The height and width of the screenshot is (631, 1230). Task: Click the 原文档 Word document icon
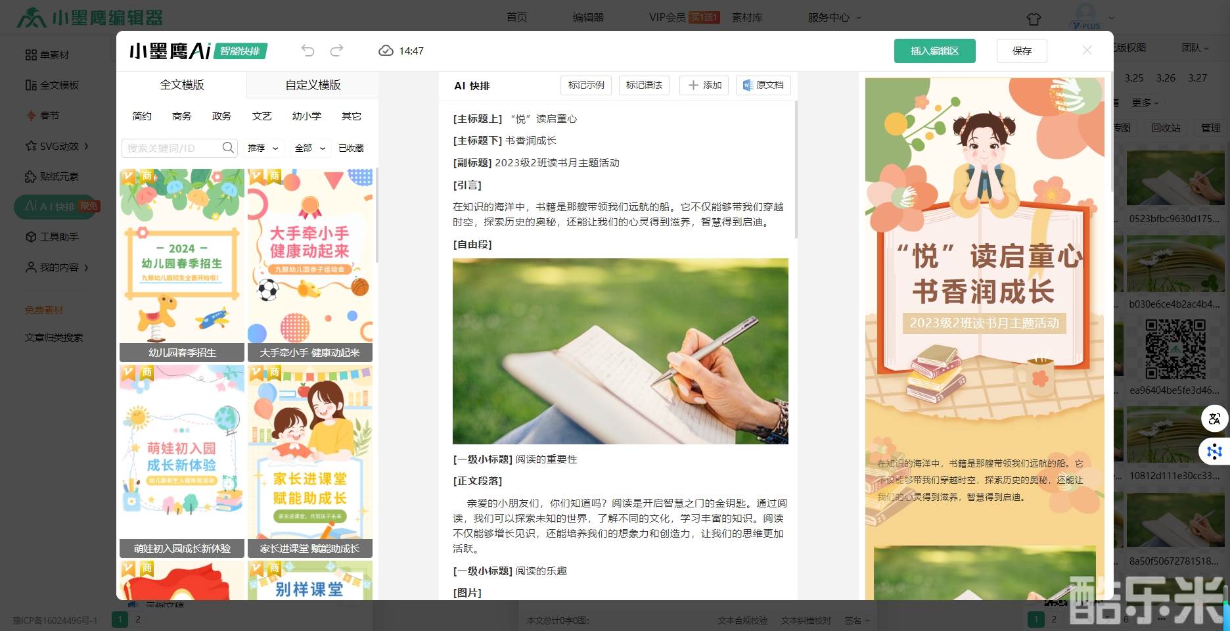[747, 85]
